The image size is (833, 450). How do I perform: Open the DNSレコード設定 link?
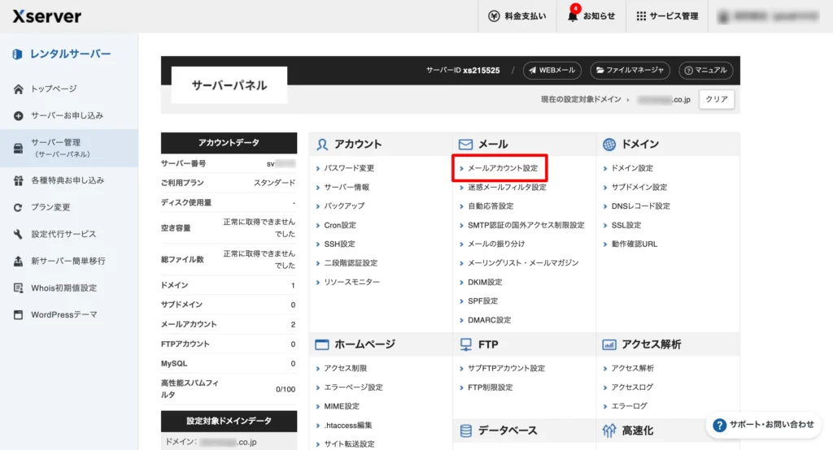[640, 206]
